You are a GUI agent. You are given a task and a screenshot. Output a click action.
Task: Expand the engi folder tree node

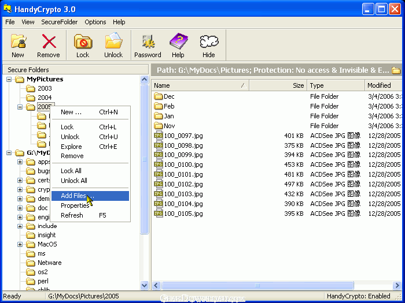[20, 217]
